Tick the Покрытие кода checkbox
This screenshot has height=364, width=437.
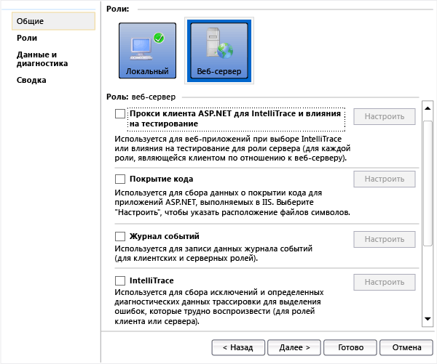120,179
